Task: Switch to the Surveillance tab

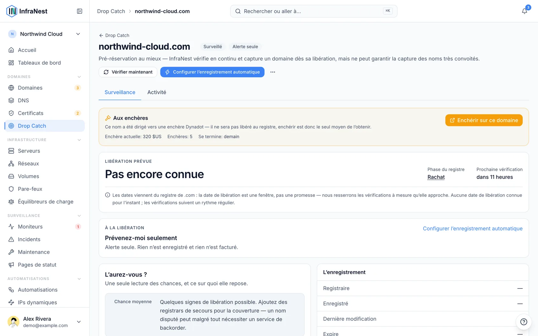Action: [x=120, y=92]
